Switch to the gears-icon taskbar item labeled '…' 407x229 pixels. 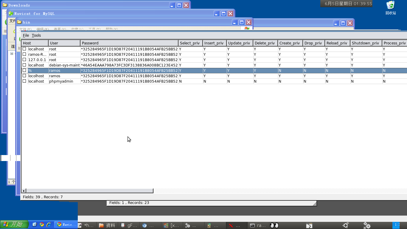pyautogui.click(x=193, y=225)
